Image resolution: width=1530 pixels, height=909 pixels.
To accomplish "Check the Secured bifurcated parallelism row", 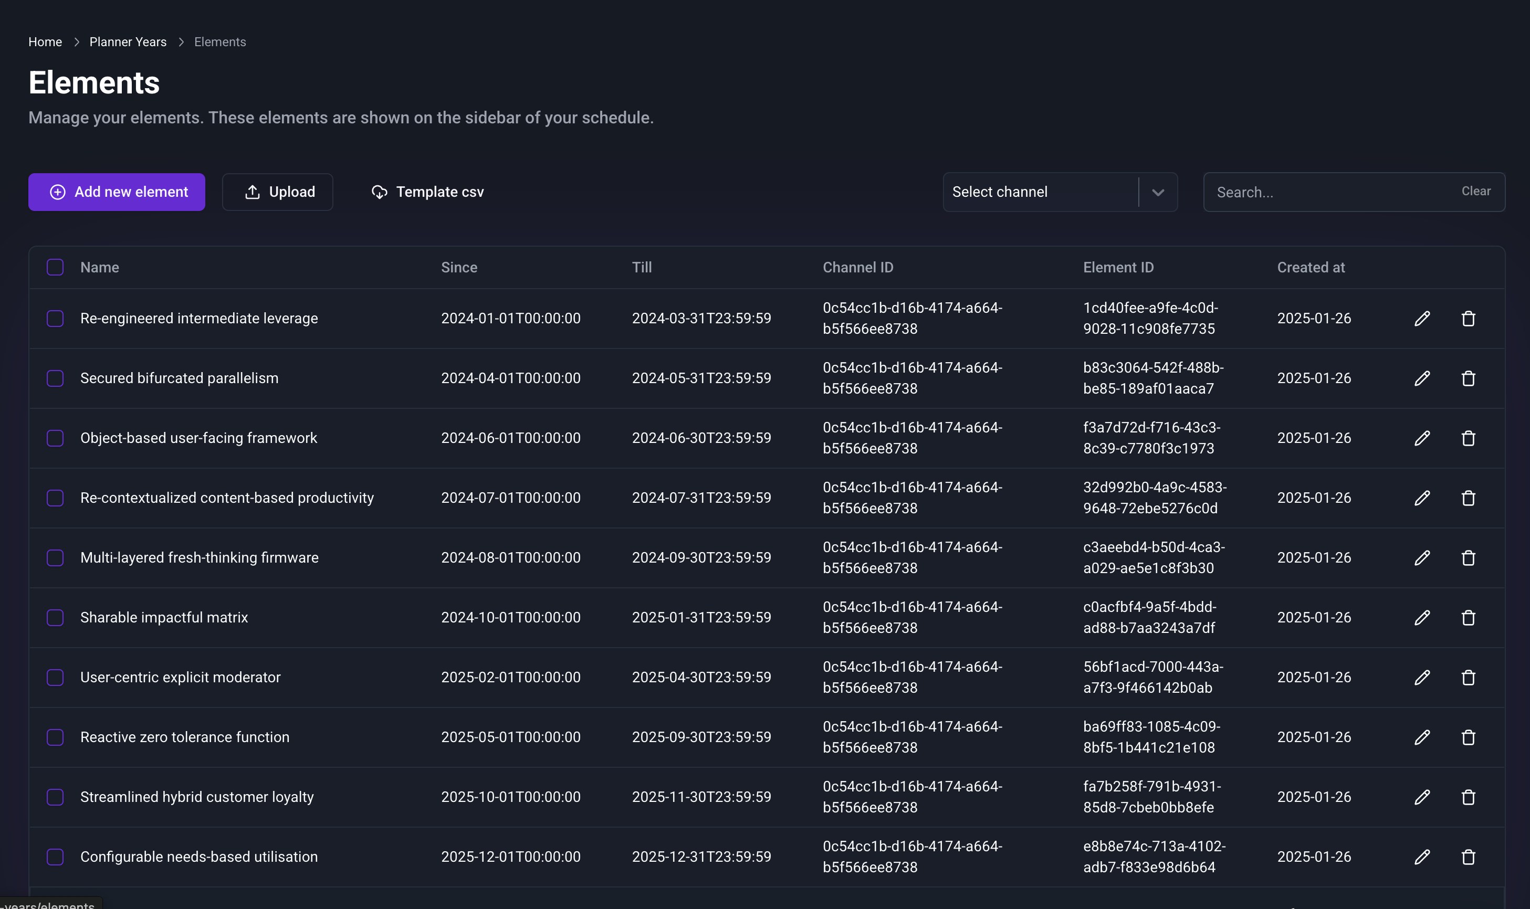I will point(55,378).
